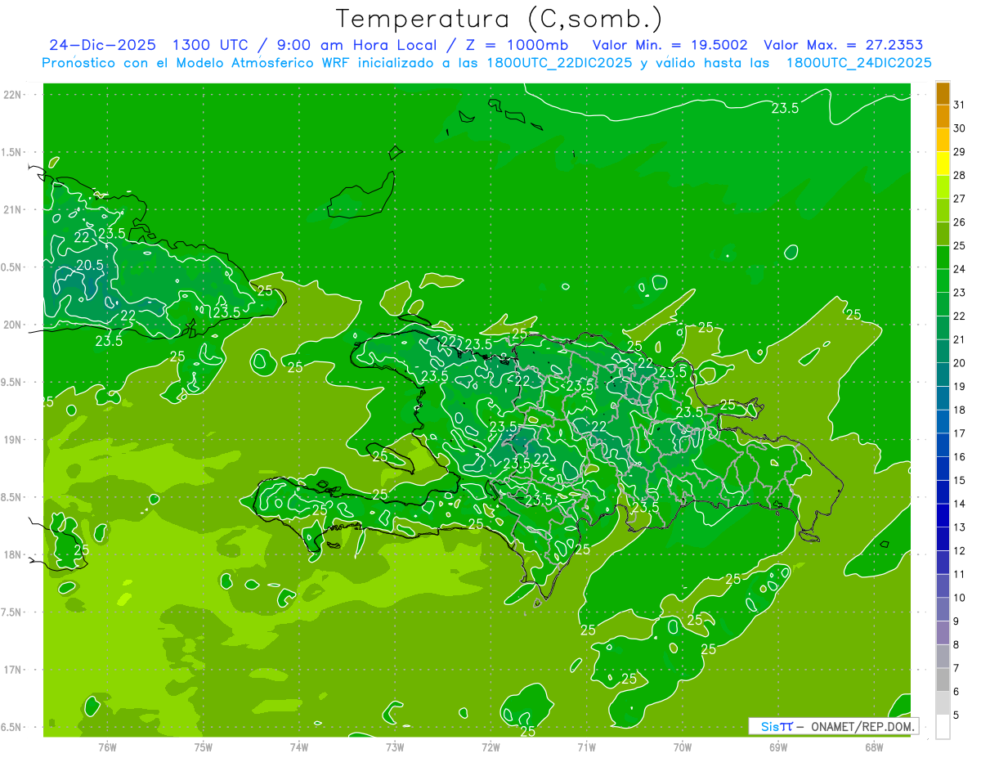Click the color bar label '24'
The image size is (981, 758).
click(960, 268)
